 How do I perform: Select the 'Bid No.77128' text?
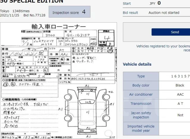tap(34, 15)
